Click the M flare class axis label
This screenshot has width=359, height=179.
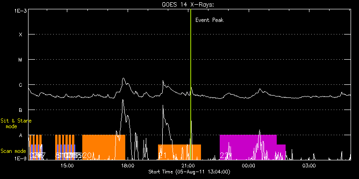[x=21, y=60]
